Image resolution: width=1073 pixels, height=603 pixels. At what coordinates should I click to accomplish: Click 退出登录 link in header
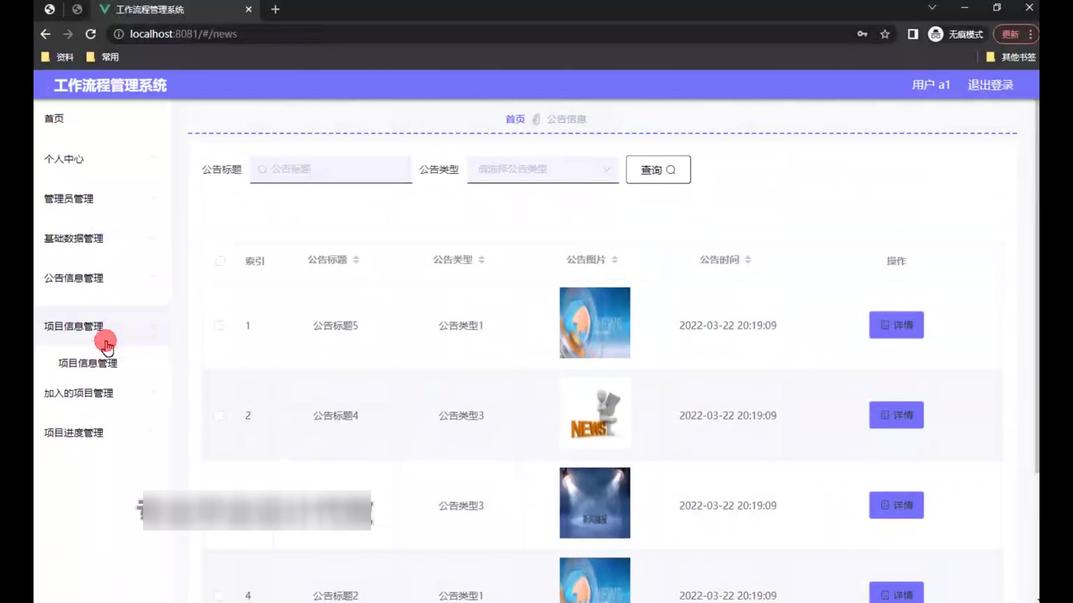990,85
